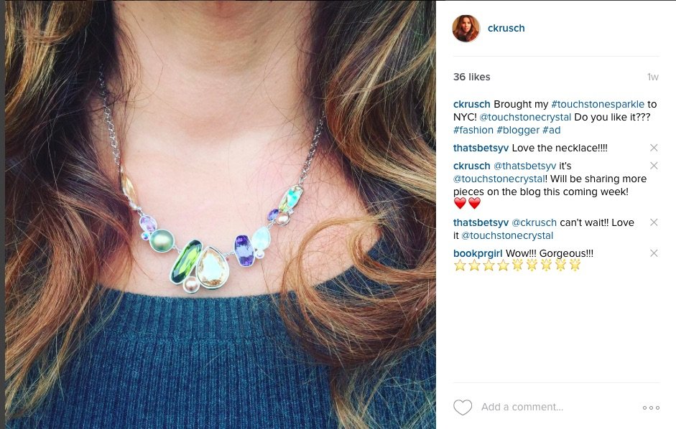Open the #blogger hashtag
This screenshot has width=676, height=429.
click(517, 130)
